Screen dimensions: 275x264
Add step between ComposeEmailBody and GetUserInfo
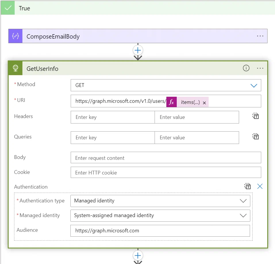click(138, 50)
